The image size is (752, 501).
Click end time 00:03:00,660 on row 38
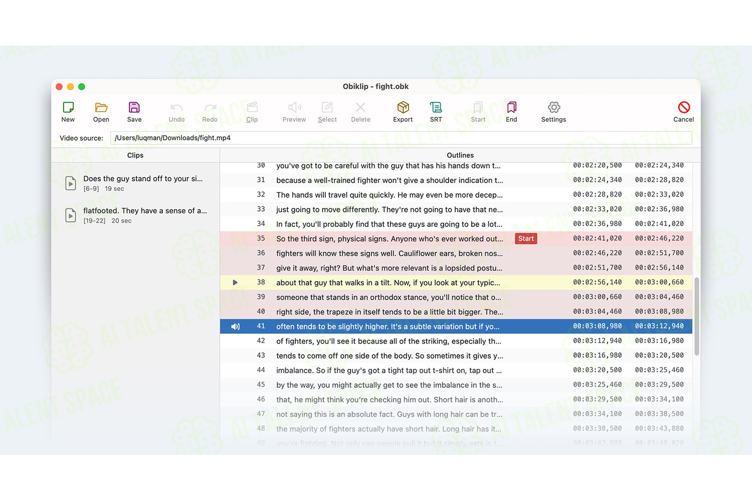click(x=659, y=283)
